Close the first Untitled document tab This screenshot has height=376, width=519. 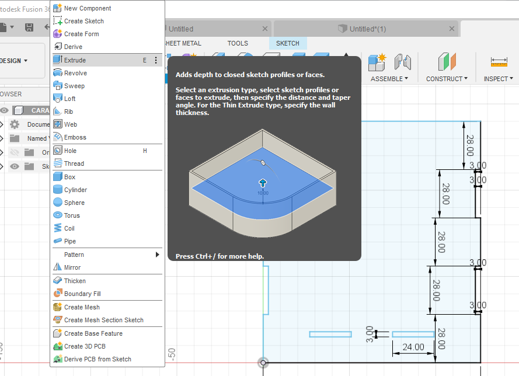click(x=266, y=29)
